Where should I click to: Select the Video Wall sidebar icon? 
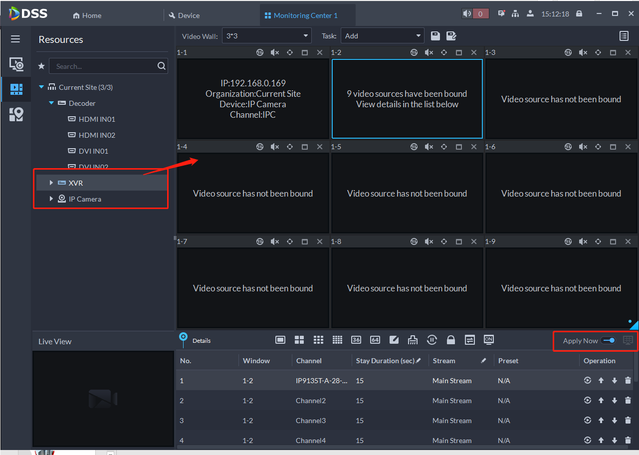pyautogui.click(x=16, y=89)
